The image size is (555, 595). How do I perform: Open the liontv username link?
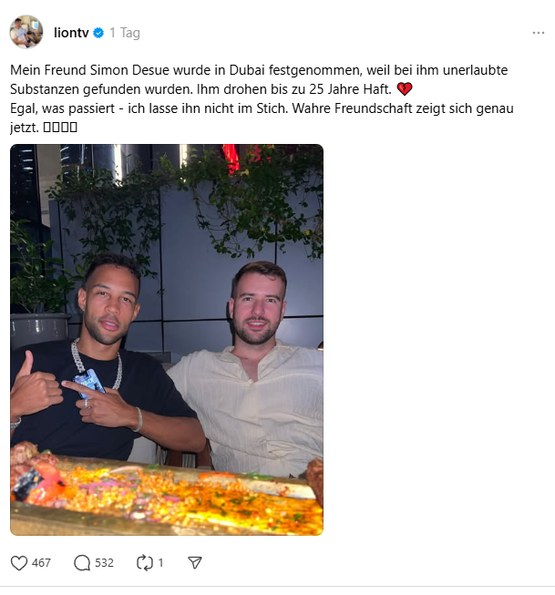pos(71,33)
